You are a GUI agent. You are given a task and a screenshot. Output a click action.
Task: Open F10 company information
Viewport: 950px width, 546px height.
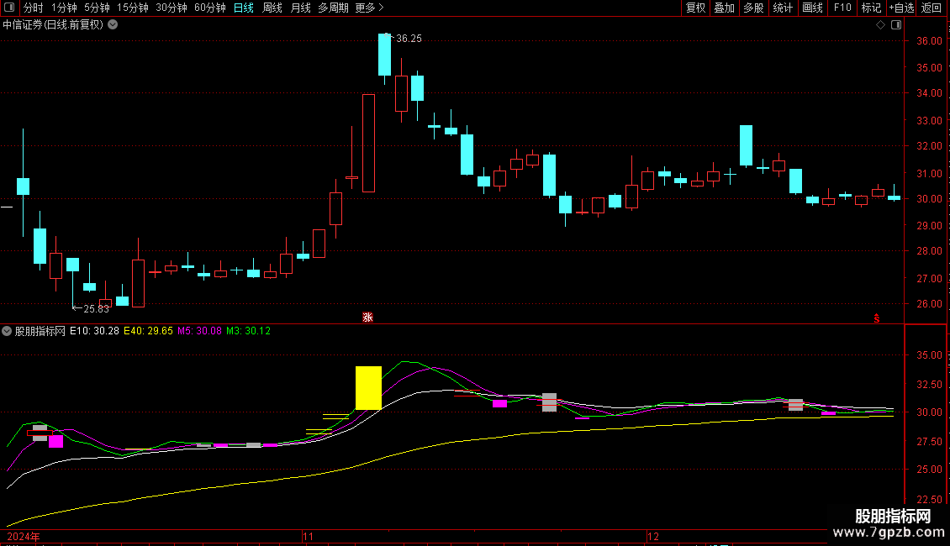tap(842, 8)
